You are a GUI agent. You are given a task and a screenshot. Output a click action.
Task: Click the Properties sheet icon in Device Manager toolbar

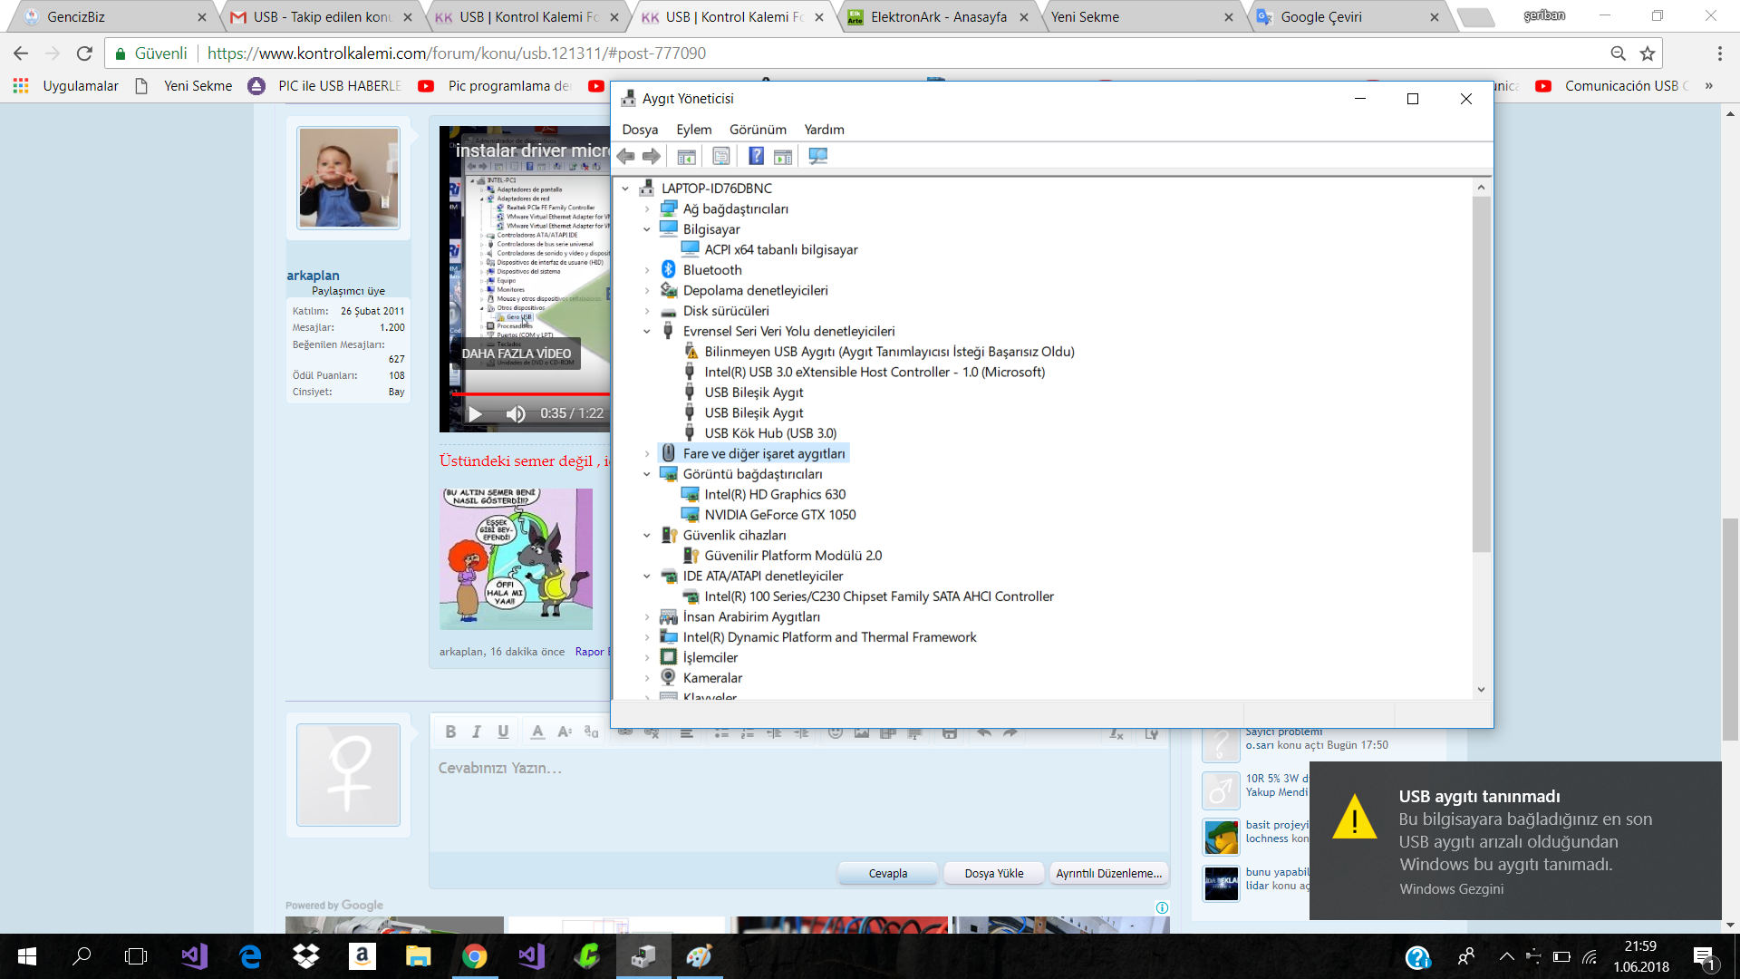pos(720,156)
